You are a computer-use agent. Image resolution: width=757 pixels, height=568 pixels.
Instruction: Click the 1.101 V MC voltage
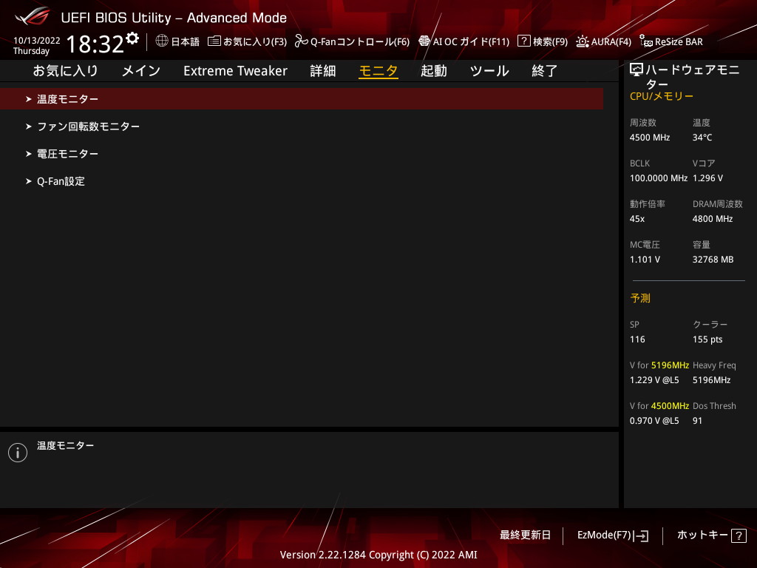(x=645, y=260)
